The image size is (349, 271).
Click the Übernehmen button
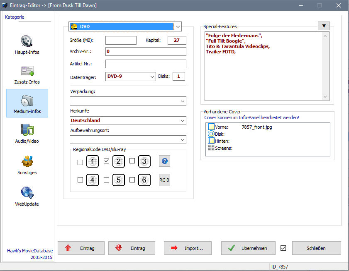point(248,248)
